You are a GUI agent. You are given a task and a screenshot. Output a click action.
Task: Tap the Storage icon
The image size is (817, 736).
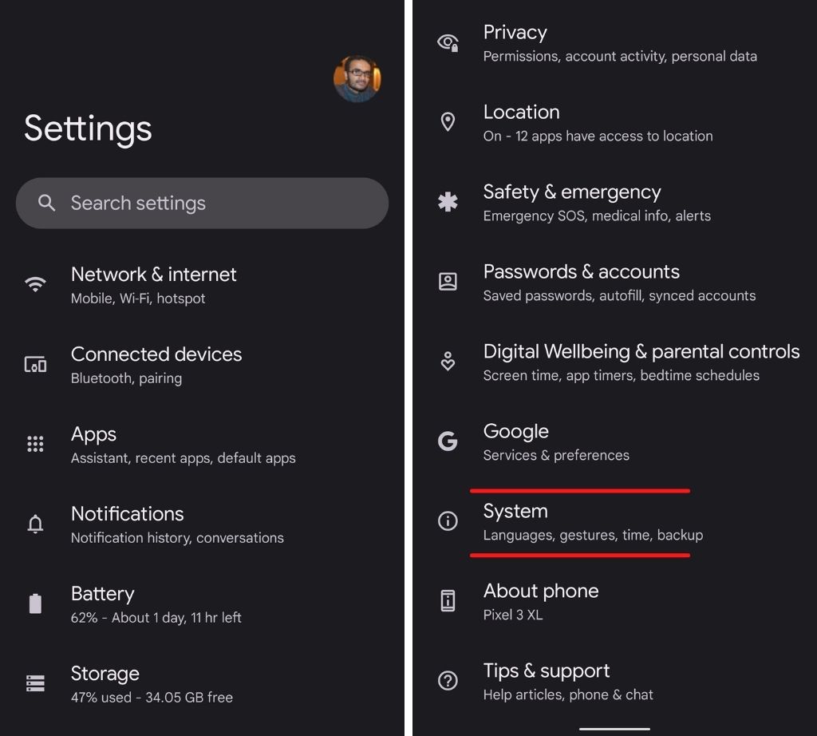point(35,684)
